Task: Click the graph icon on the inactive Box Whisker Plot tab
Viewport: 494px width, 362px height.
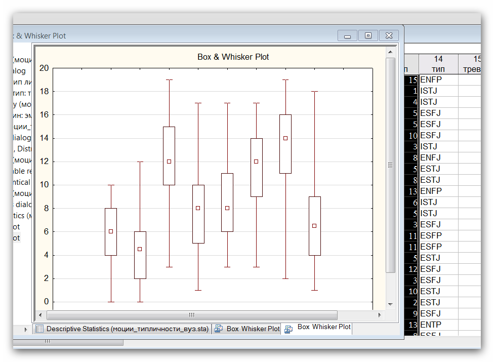Action: (219, 329)
